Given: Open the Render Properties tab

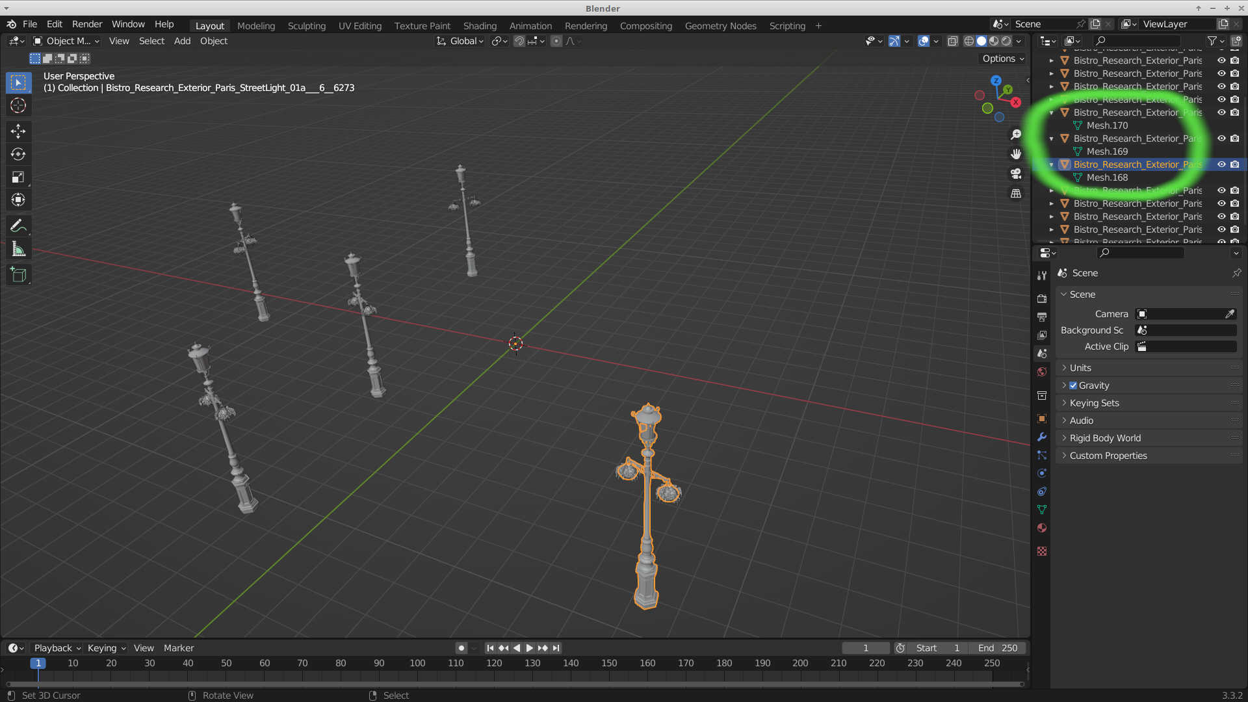Looking at the screenshot, I should tap(1042, 298).
